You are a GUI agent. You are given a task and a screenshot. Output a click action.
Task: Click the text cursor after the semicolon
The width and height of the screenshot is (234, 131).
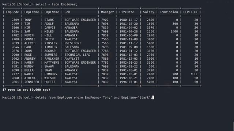(153, 98)
